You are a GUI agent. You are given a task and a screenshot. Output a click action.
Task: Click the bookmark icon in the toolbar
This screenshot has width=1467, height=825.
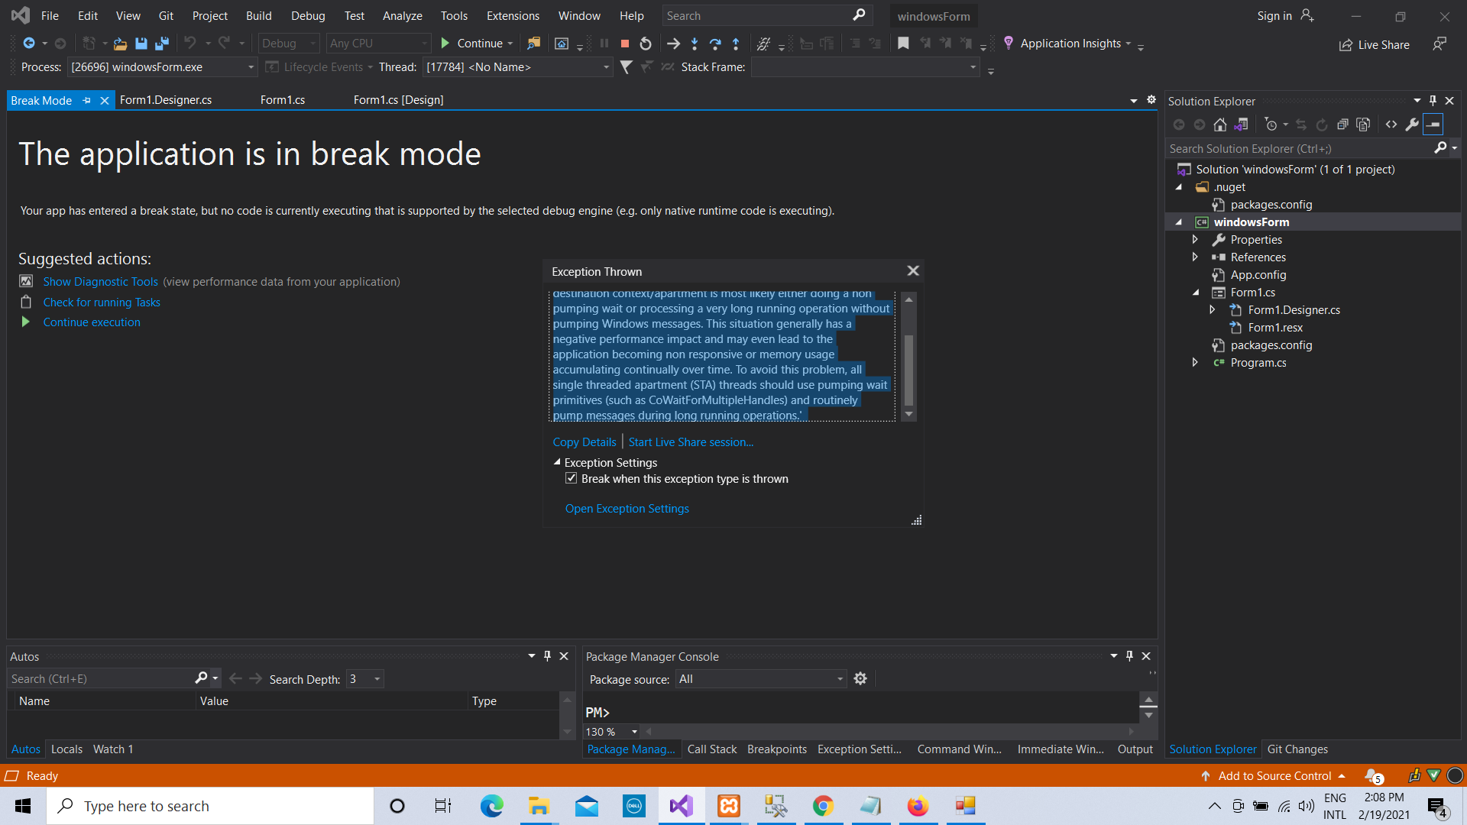click(x=903, y=44)
